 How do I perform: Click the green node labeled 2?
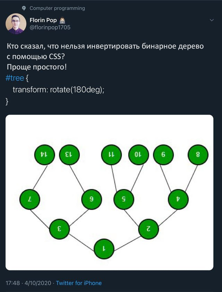coord(148,229)
